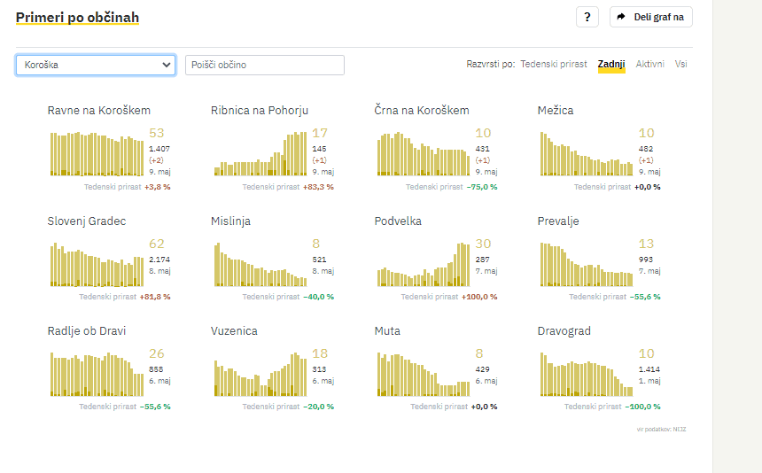Click the Prevalje municipality title
This screenshot has height=473, width=762.
(x=558, y=221)
